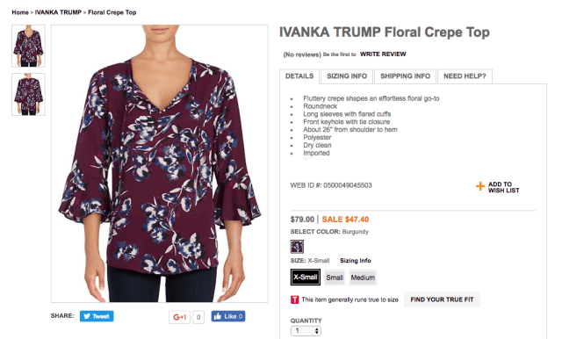
Task: Open the Shipping Info tab
Action: pos(405,76)
